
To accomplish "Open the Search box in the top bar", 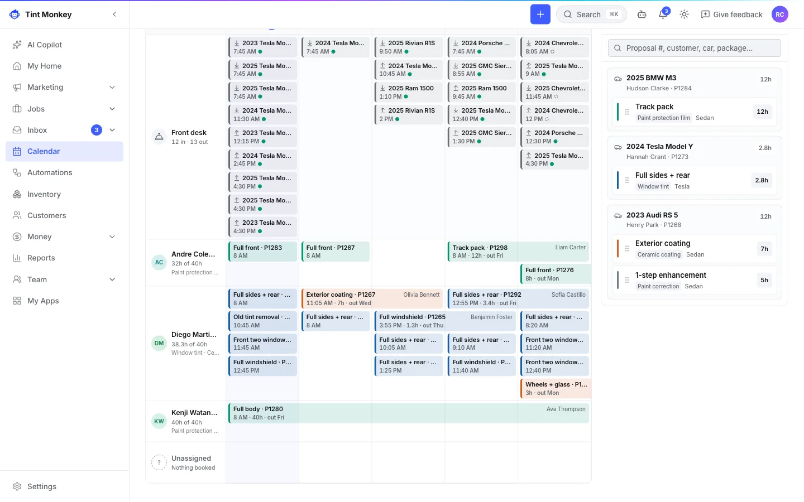I will pos(591,15).
